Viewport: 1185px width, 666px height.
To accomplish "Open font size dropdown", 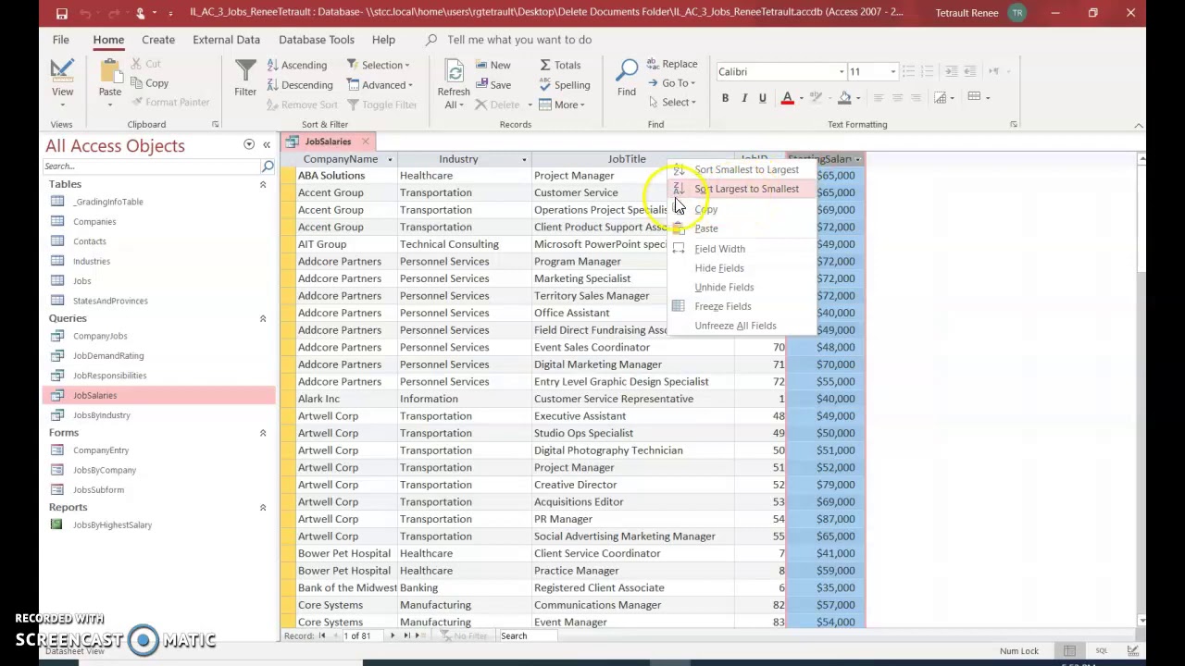I will [x=892, y=72].
